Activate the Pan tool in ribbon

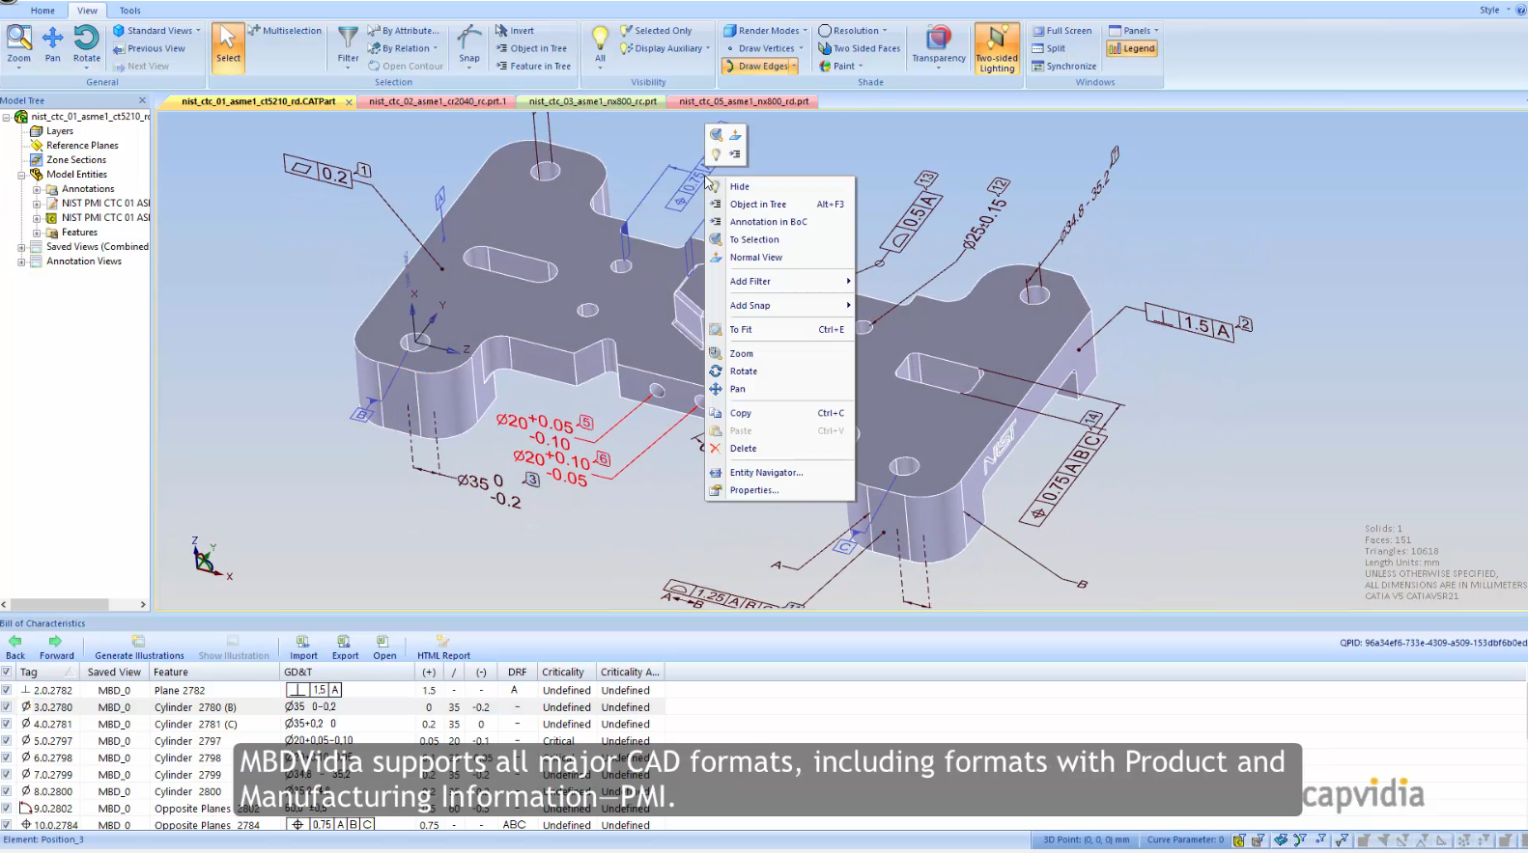[x=52, y=44]
